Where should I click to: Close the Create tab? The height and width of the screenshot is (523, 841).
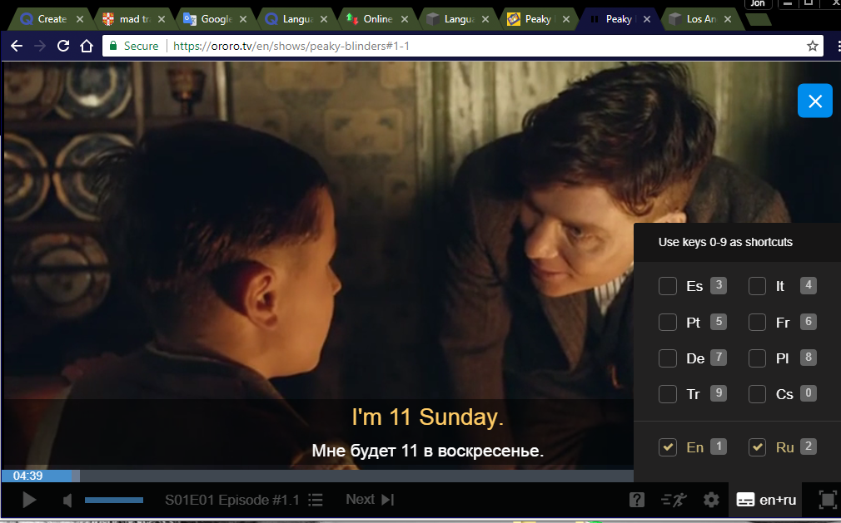(x=80, y=19)
